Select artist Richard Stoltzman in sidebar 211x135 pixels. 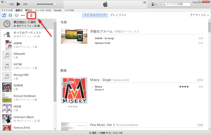click(27, 97)
